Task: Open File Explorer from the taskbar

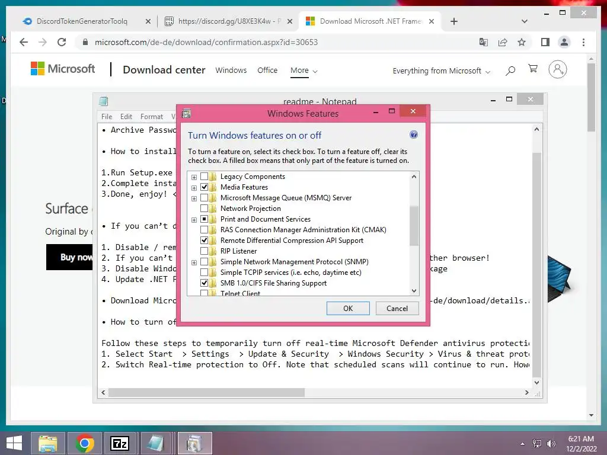Action: pyautogui.click(x=48, y=443)
